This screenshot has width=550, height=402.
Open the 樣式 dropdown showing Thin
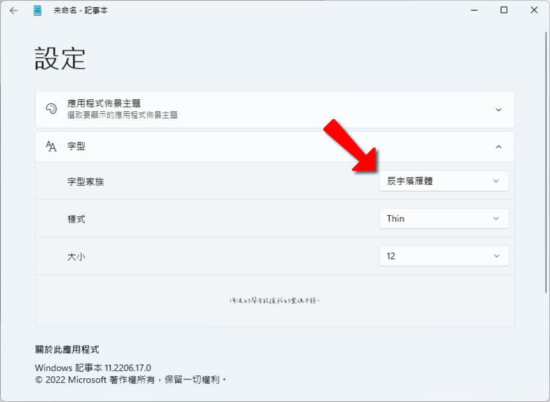tap(444, 219)
